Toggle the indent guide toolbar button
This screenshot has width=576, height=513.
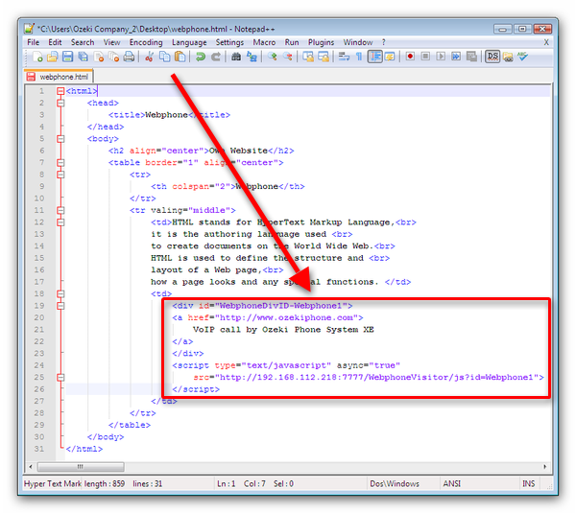(375, 57)
